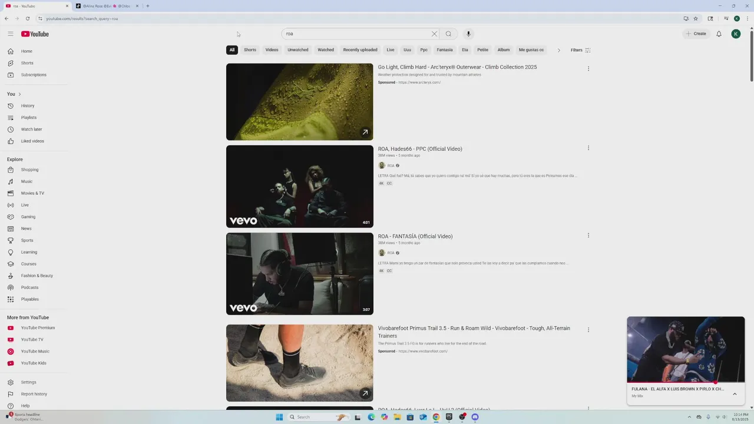Select the Album filter chip
The height and width of the screenshot is (424, 754).
point(504,50)
